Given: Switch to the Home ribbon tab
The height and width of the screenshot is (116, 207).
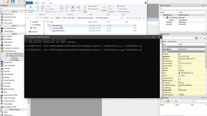Looking at the screenshot, I should coord(36,3).
